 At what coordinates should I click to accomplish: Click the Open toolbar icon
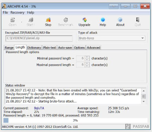pos(13,20)
